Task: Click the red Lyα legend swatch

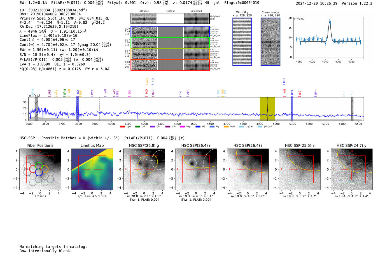Action: point(122,127)
